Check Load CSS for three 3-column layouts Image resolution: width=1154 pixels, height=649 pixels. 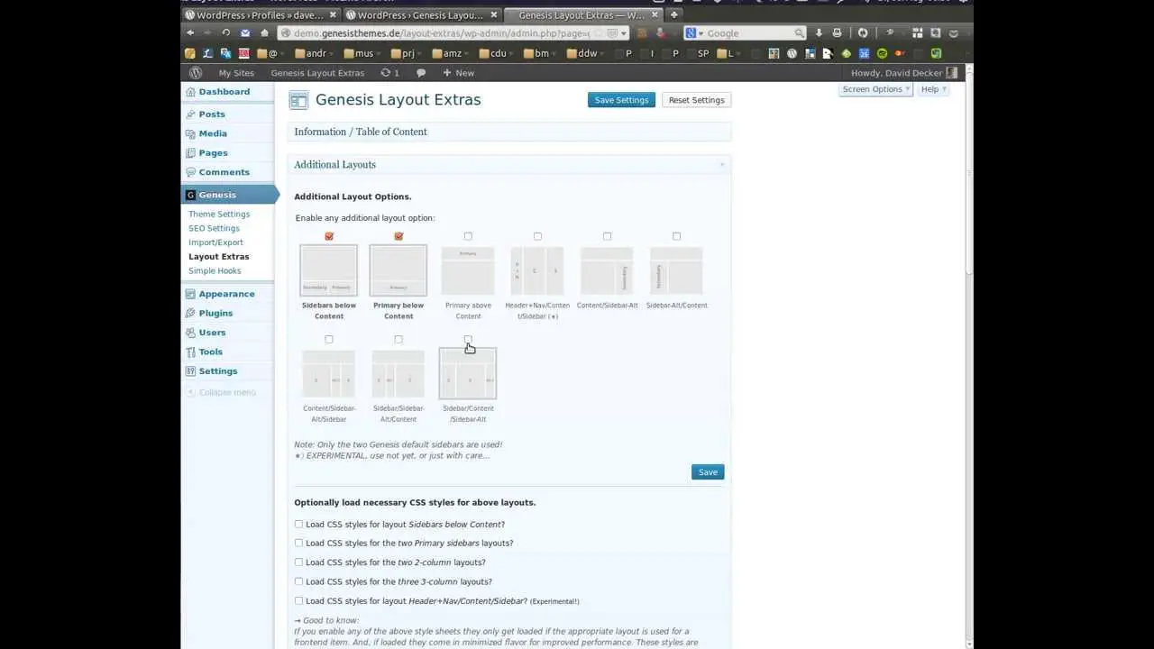click(298, 581)
